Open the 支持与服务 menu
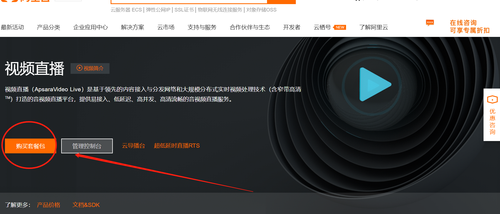Viewport: 500px width, 214px height. coord(202,27)
